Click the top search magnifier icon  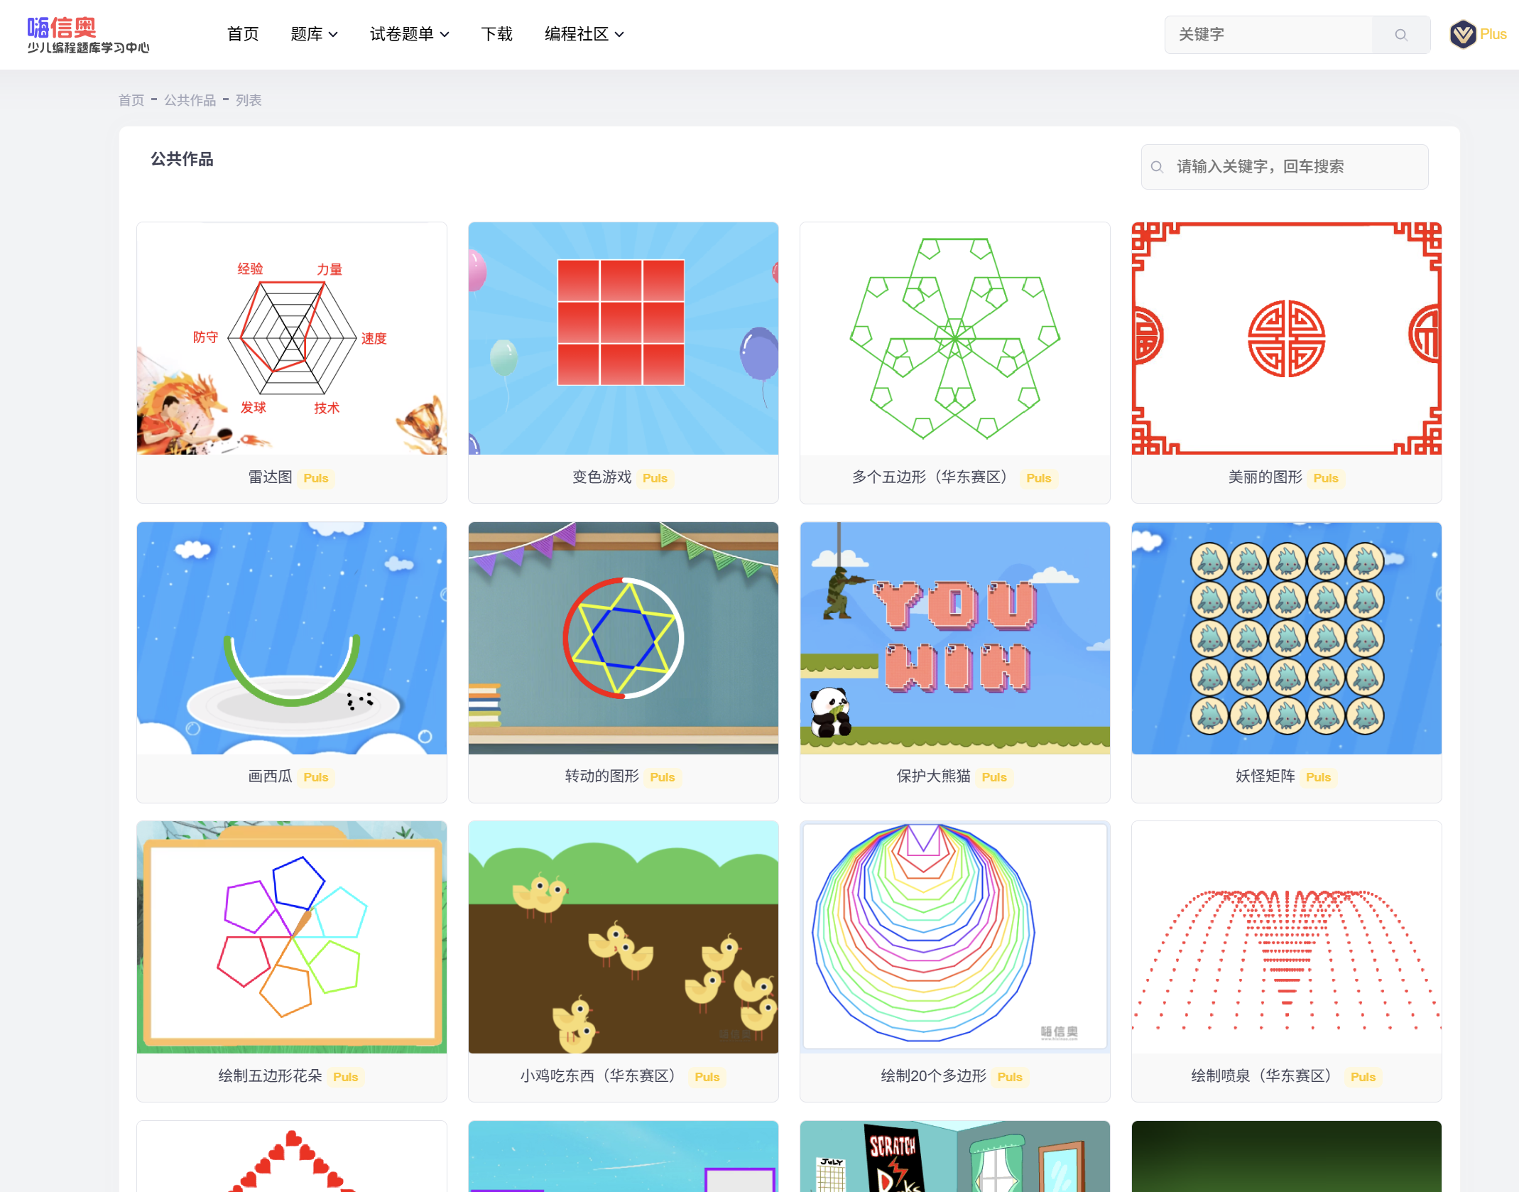1400,35
